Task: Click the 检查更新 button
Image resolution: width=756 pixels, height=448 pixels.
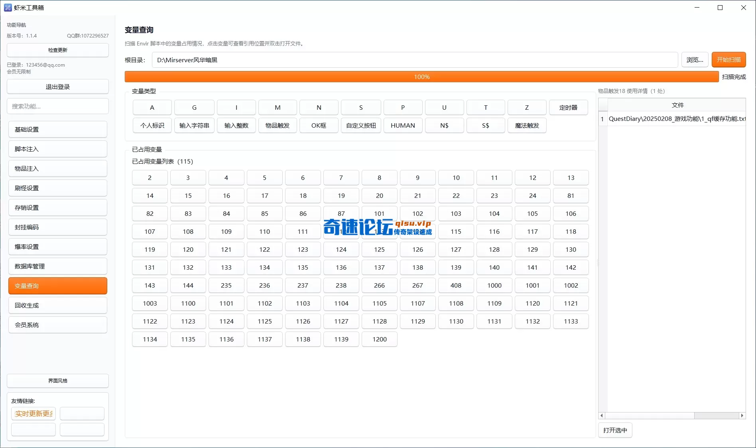Action: tap(58, 50)
